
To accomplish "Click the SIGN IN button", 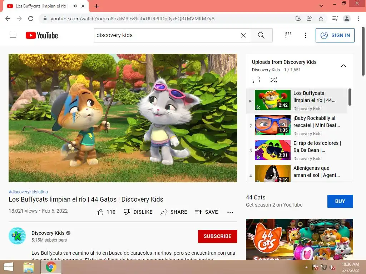I will (x=335, y=35).
